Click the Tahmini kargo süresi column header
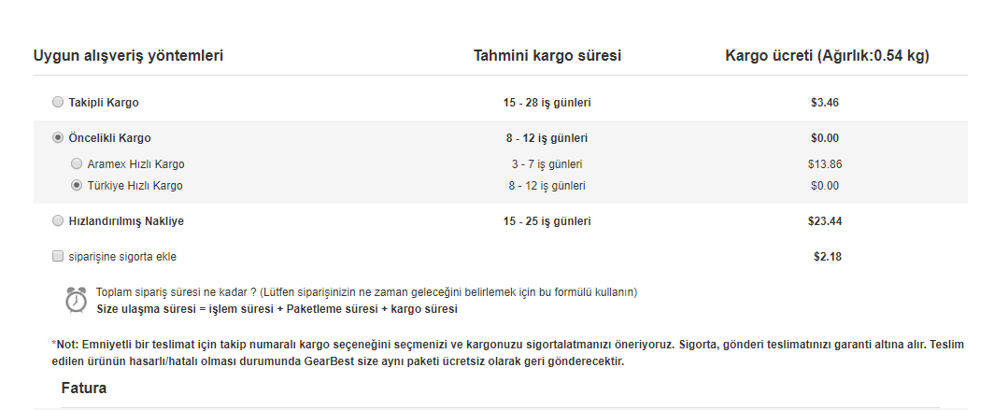The height and width of the screenshot is (410, 994). [547, 55]
